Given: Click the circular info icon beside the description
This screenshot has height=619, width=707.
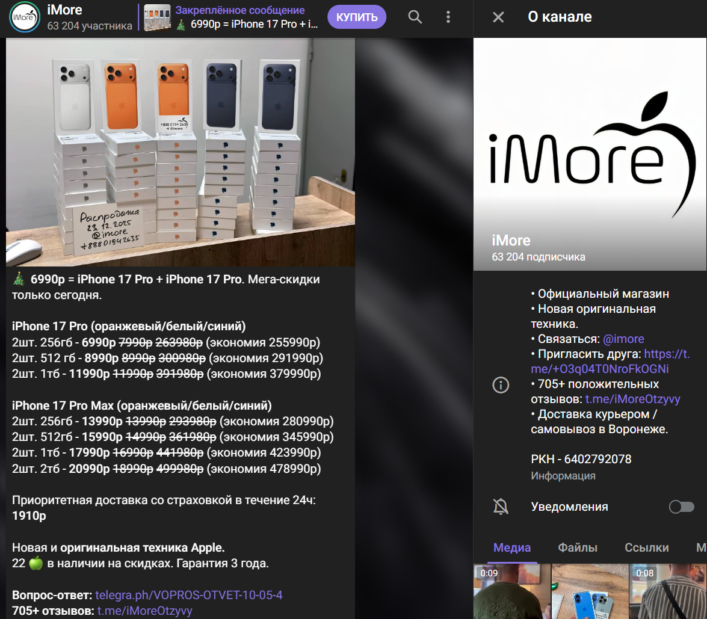Looking at the screenshot, I should tap(501, 385).
